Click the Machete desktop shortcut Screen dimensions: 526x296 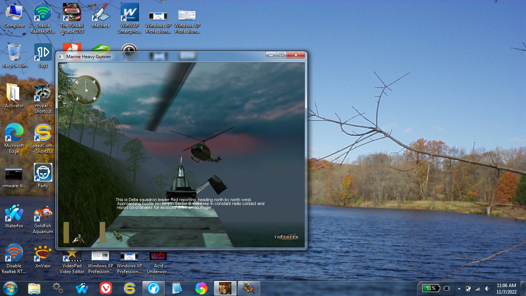coord(101,16)
